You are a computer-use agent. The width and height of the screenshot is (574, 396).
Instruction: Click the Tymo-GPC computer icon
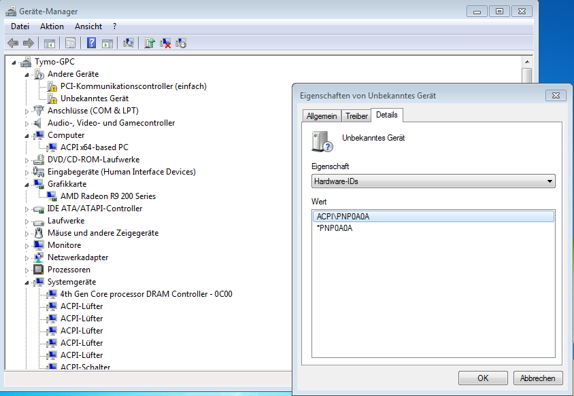[26, 62]
